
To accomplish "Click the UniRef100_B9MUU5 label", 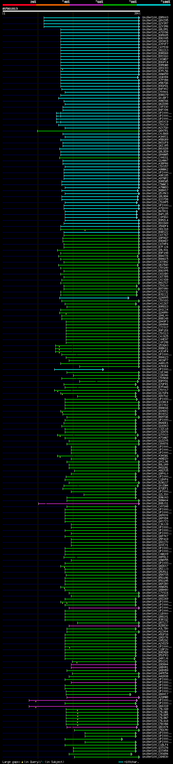I will tap(155, 35).
